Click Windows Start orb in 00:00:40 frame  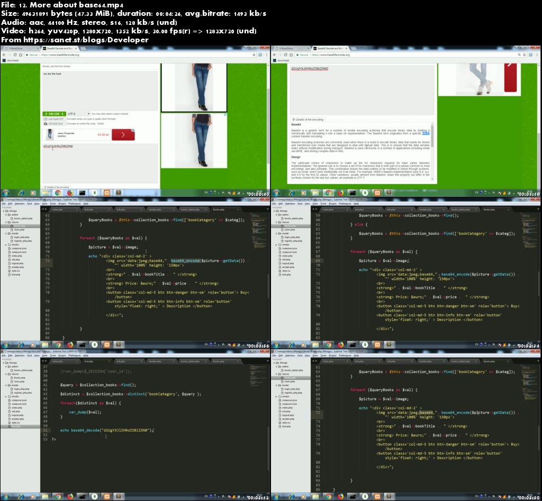[x=6, y=193]
